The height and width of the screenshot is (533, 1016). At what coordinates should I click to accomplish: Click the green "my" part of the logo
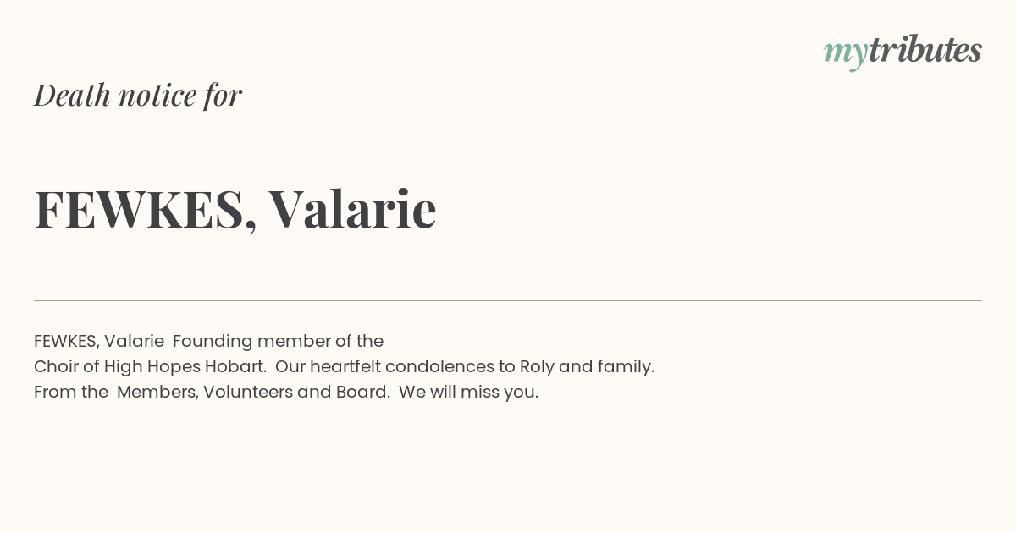coord(846,55)
